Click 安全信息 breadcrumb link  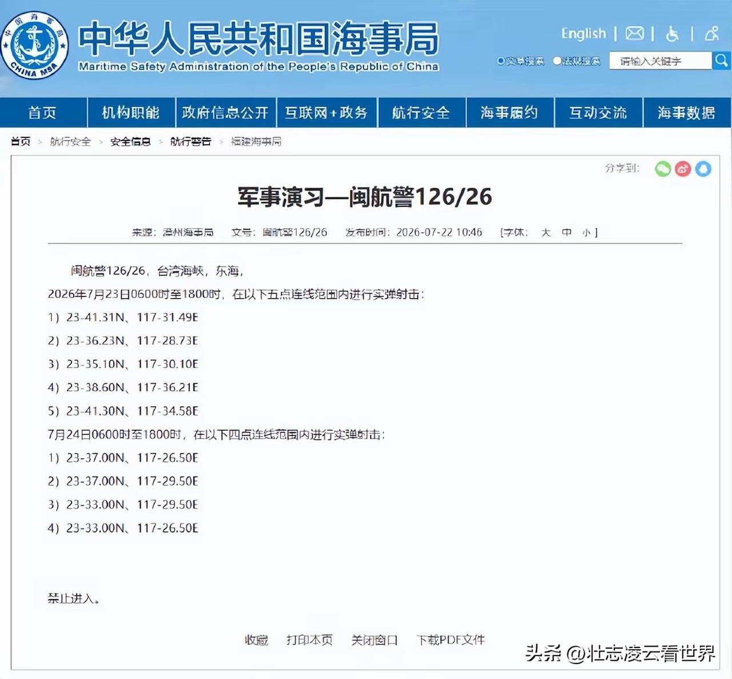[130, 141]
